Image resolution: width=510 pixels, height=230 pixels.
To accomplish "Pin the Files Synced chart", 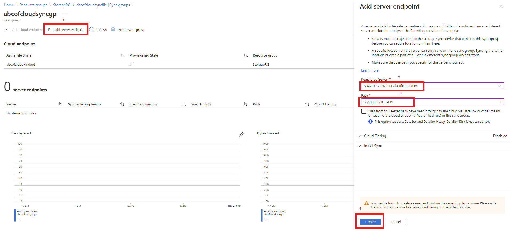I will (242, 134).
